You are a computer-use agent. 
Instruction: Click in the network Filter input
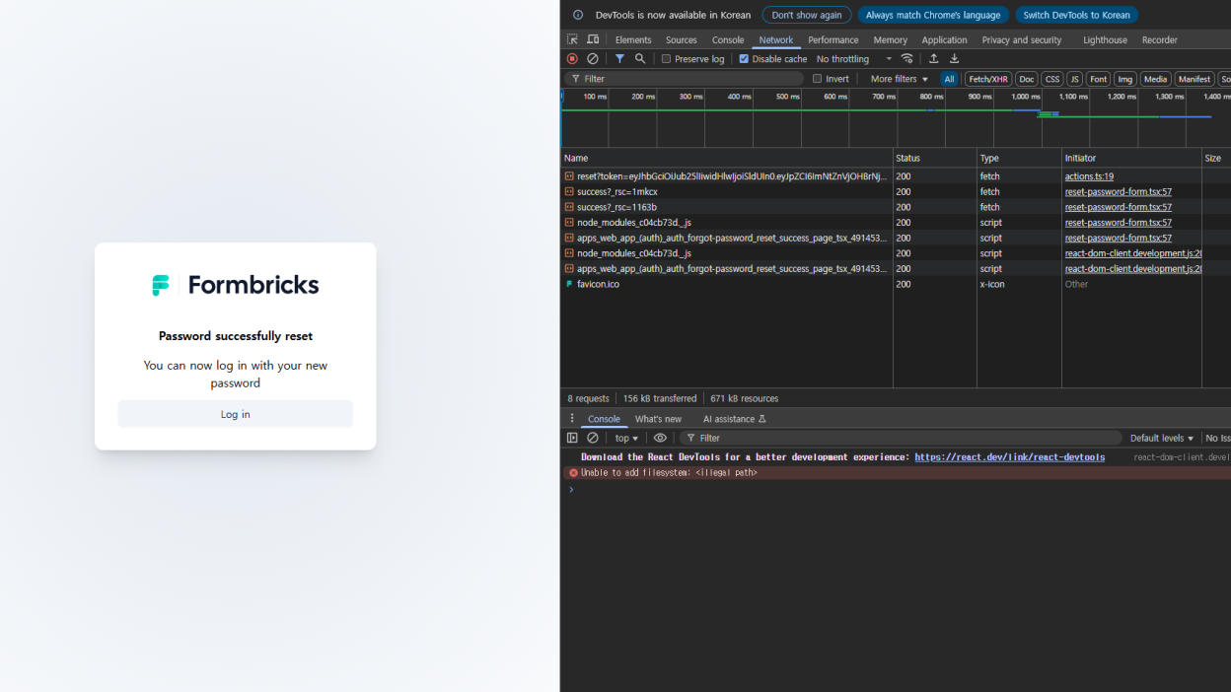pyautogui.click(x=685, y=79)
